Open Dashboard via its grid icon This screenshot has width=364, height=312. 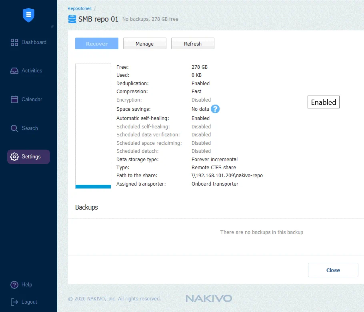click(x=14, y=42)
